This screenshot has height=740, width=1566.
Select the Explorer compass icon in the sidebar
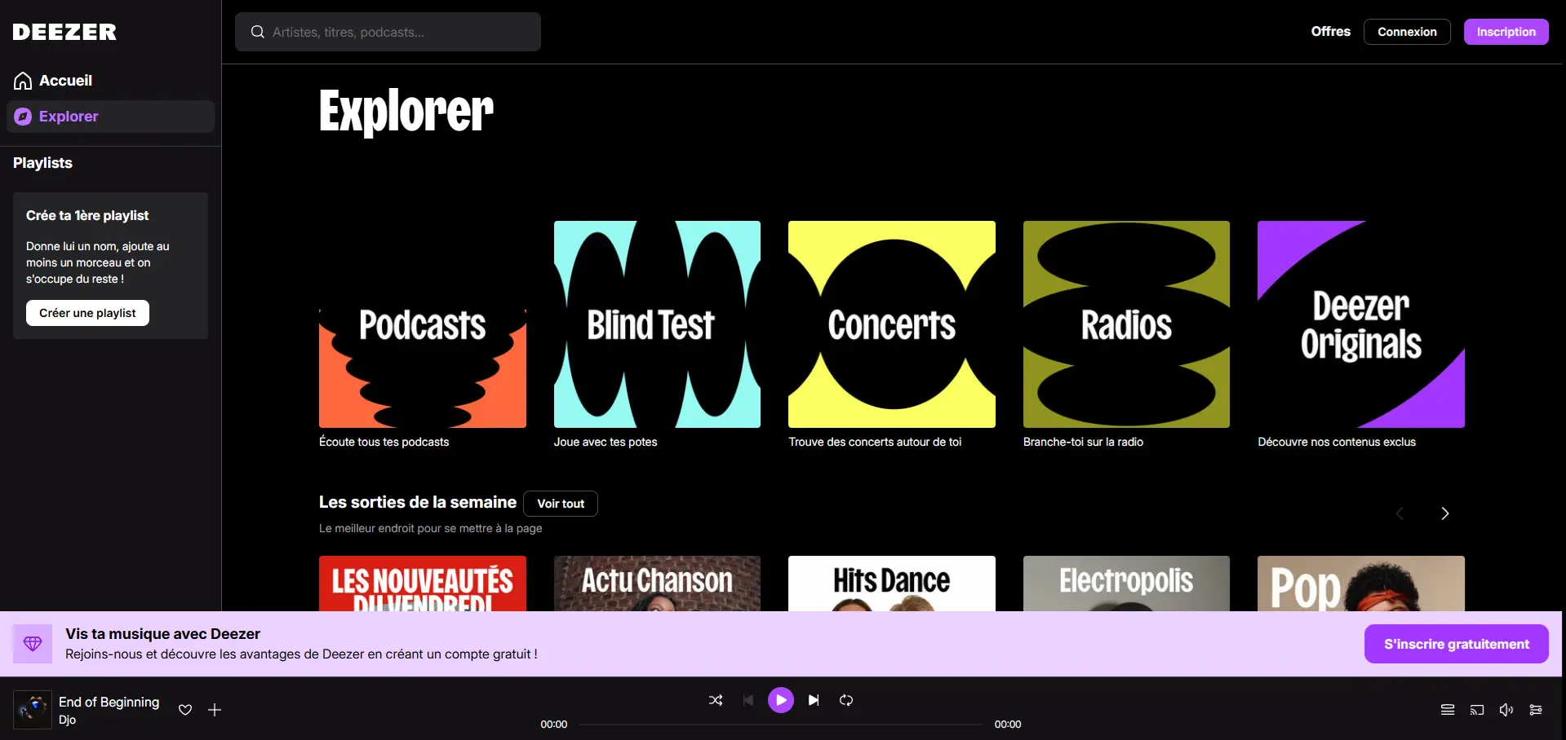point(22,117)
